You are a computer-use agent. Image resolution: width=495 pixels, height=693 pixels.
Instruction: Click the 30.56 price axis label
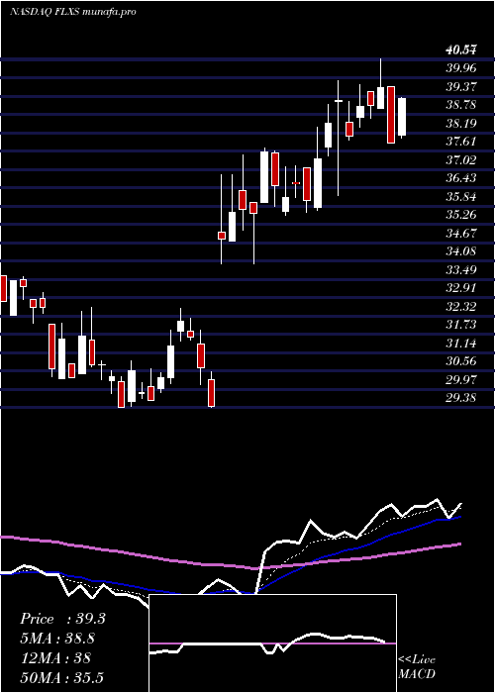point(461,361)
